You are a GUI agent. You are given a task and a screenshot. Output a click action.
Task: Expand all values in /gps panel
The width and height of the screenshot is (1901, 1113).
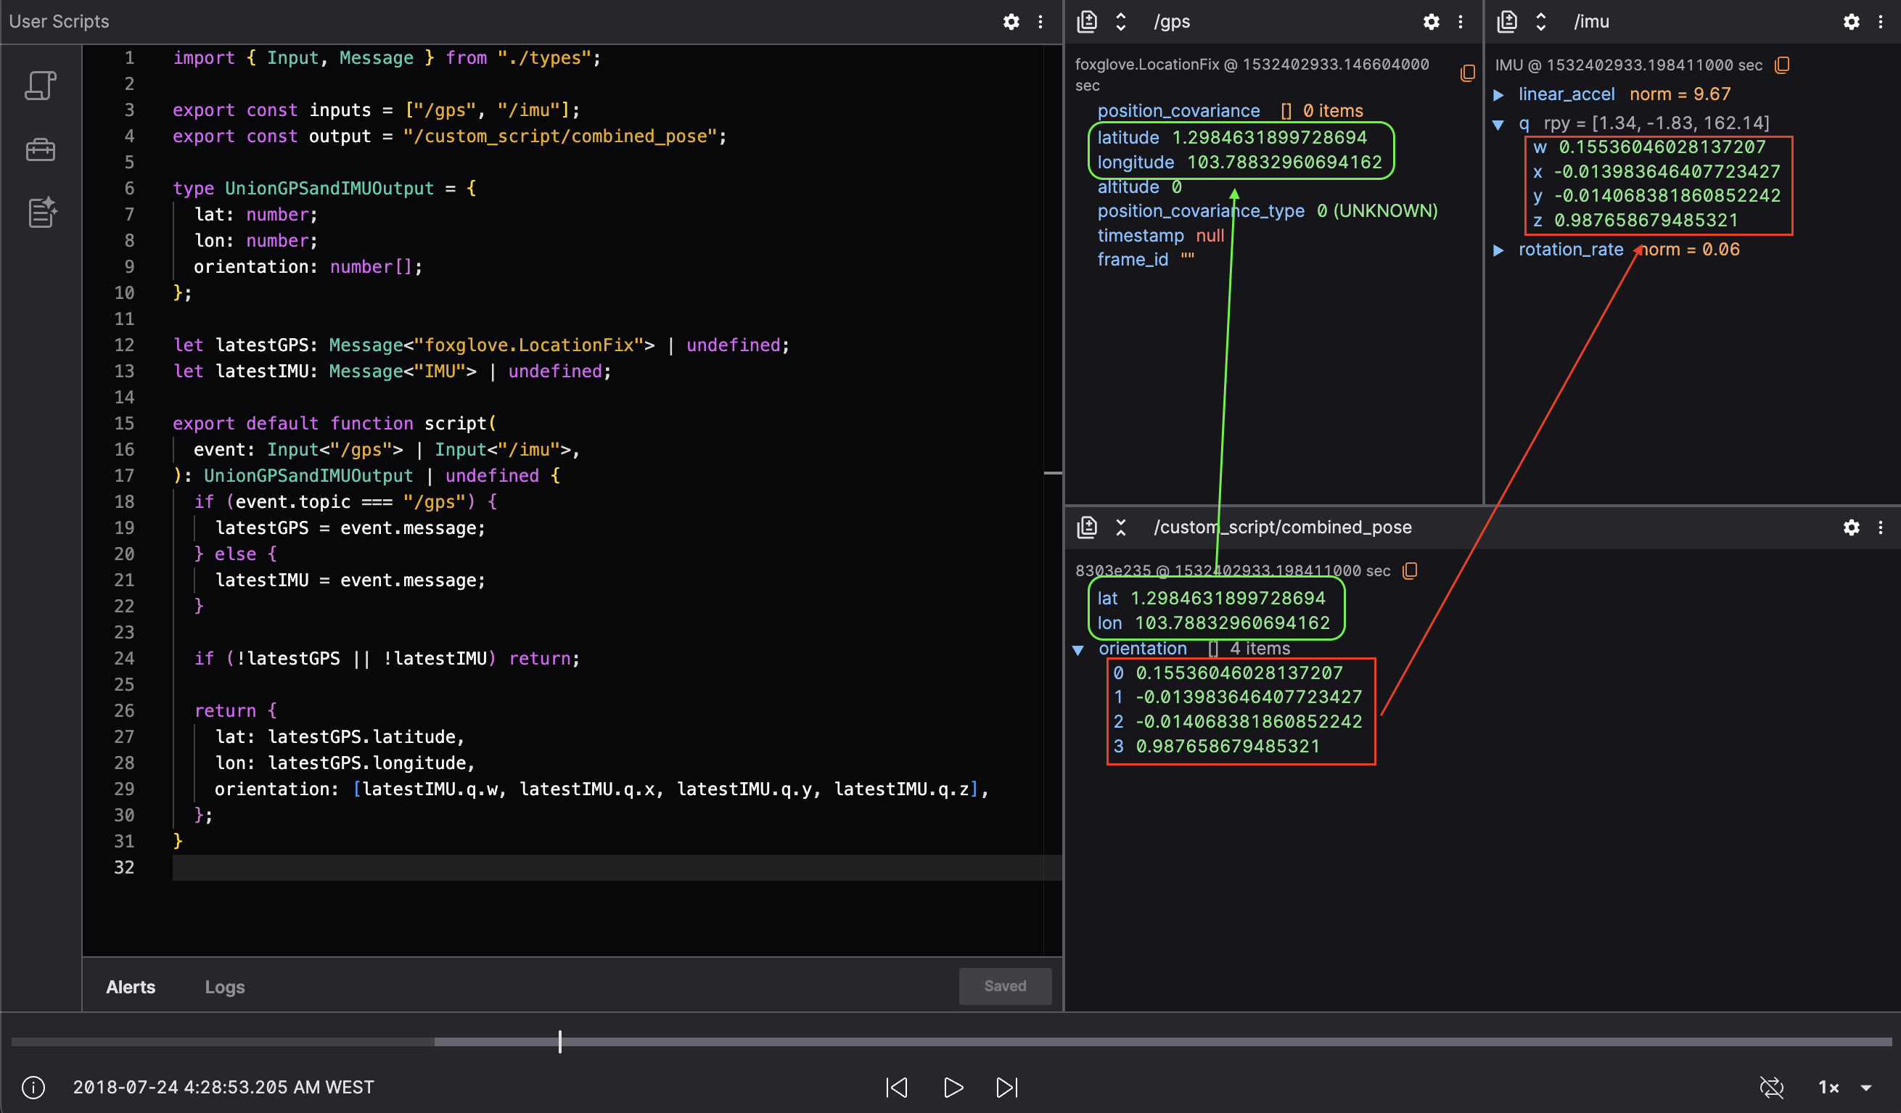click(1121, 22)
